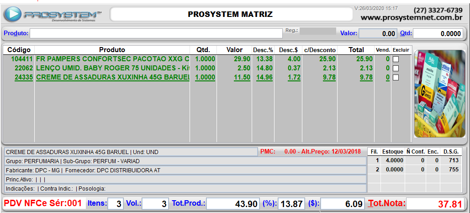Click Estoque value 4.0000 for Fil. 1
470x213 pixels.
[x=395, y=160]
